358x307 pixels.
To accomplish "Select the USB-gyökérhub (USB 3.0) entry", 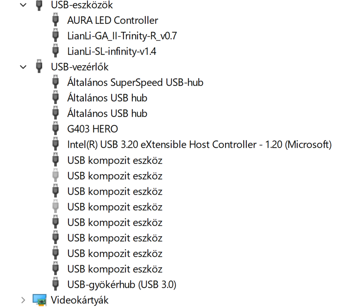I will point(122,285).
